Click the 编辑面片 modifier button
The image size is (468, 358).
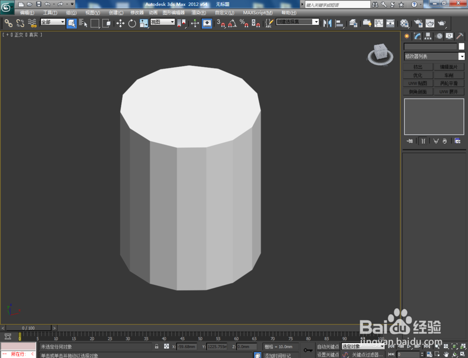(449, 67)
